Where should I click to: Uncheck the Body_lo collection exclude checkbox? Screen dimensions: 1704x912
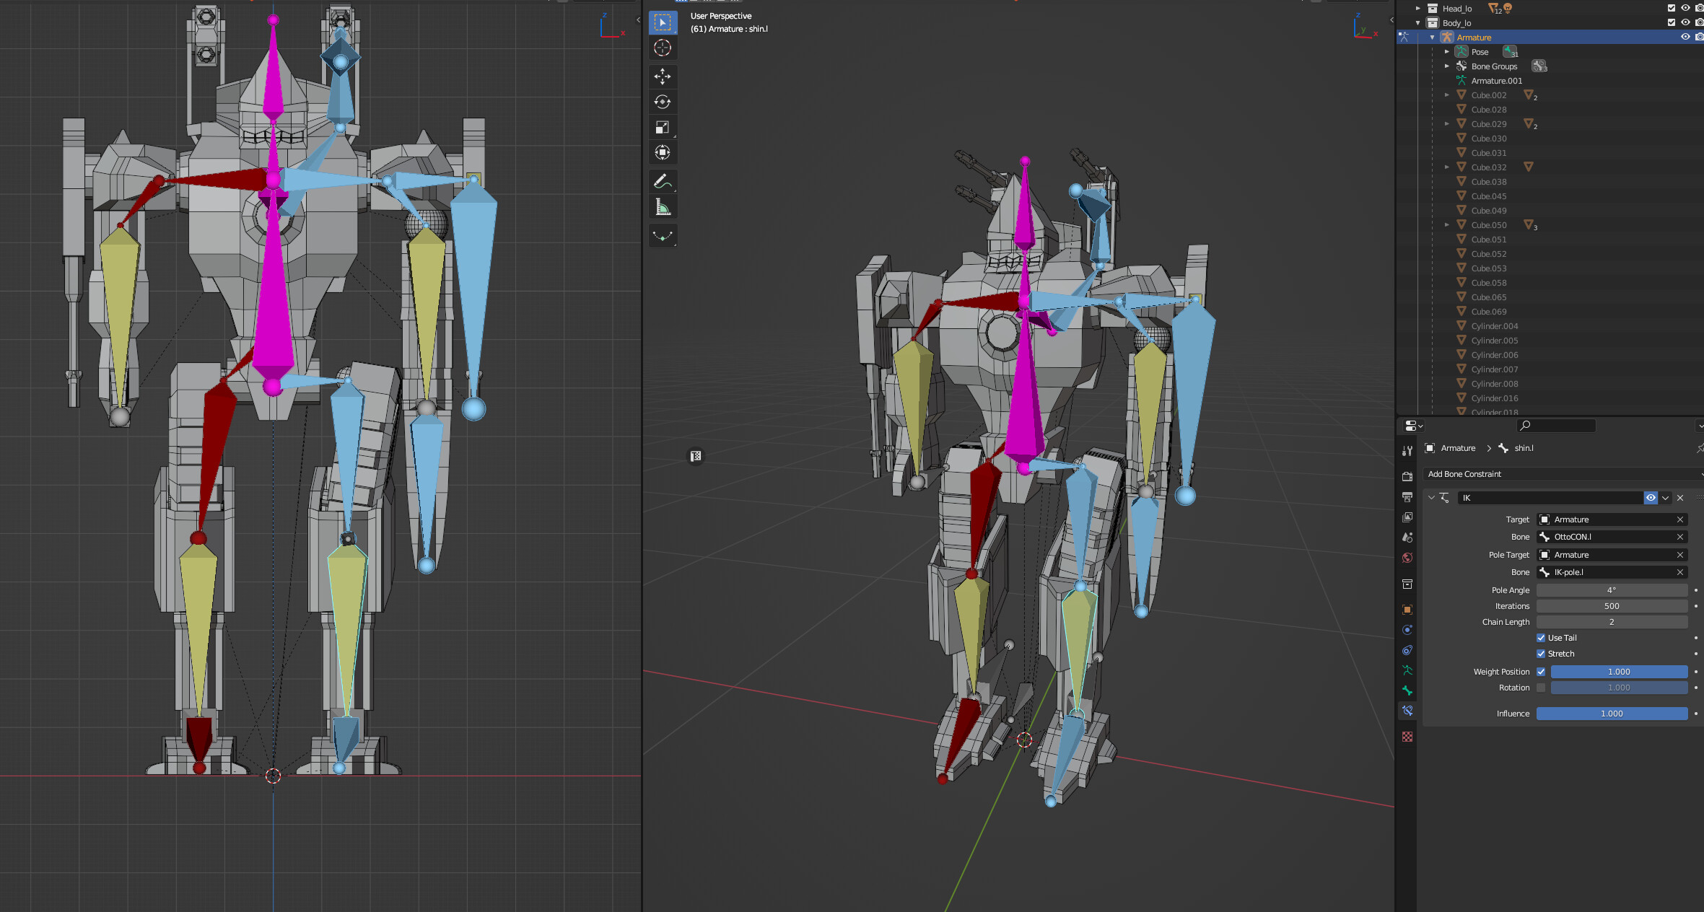point(1672,22)
